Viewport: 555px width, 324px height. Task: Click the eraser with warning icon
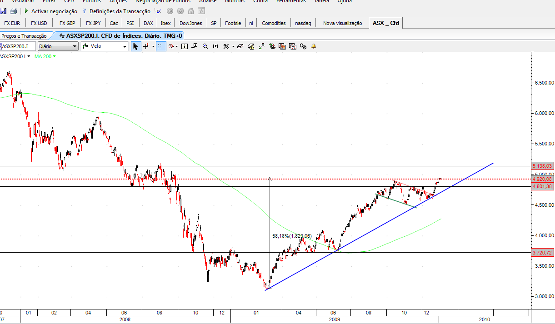[251, 46]
